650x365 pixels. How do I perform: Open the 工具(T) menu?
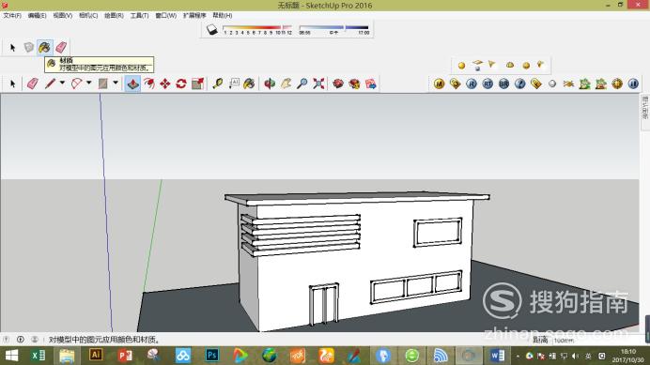[x=139, y=15]
